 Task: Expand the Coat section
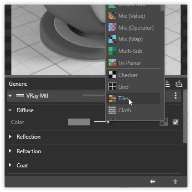10,165
